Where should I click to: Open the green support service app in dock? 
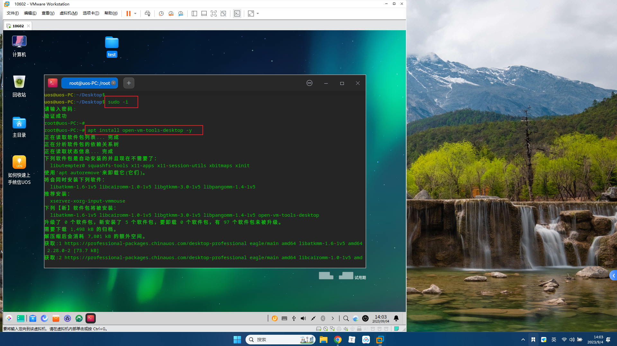point(79,318)
